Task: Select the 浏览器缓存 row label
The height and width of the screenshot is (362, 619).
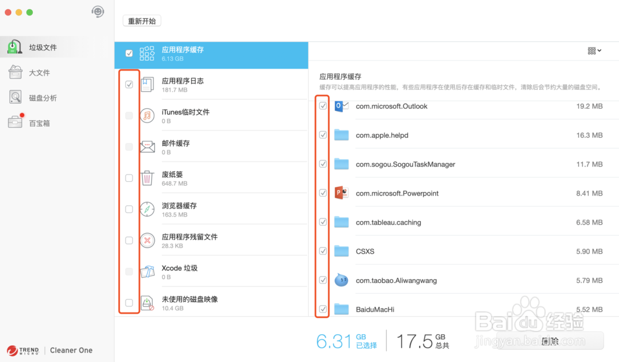Action: coord(180,205)
